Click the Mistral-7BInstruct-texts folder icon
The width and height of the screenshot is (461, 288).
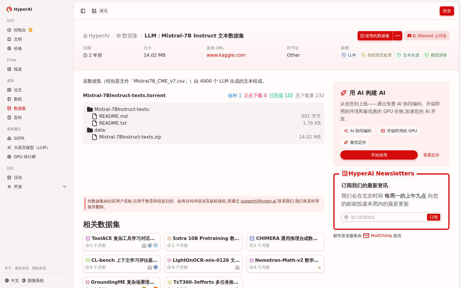[x=90, y=109]
